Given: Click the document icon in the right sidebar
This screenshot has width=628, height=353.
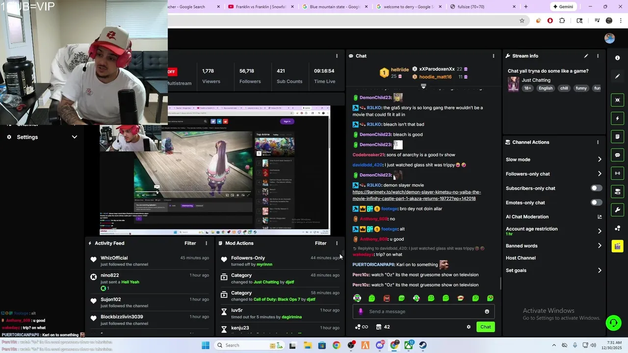Looking at the screenshot, I should point(617,136).
